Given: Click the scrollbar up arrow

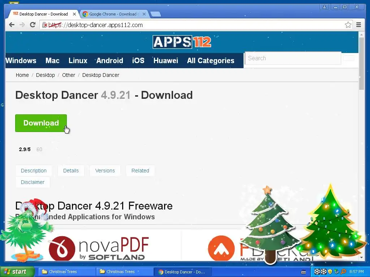Looking at the screenshot, I should (x=361, y=35).
